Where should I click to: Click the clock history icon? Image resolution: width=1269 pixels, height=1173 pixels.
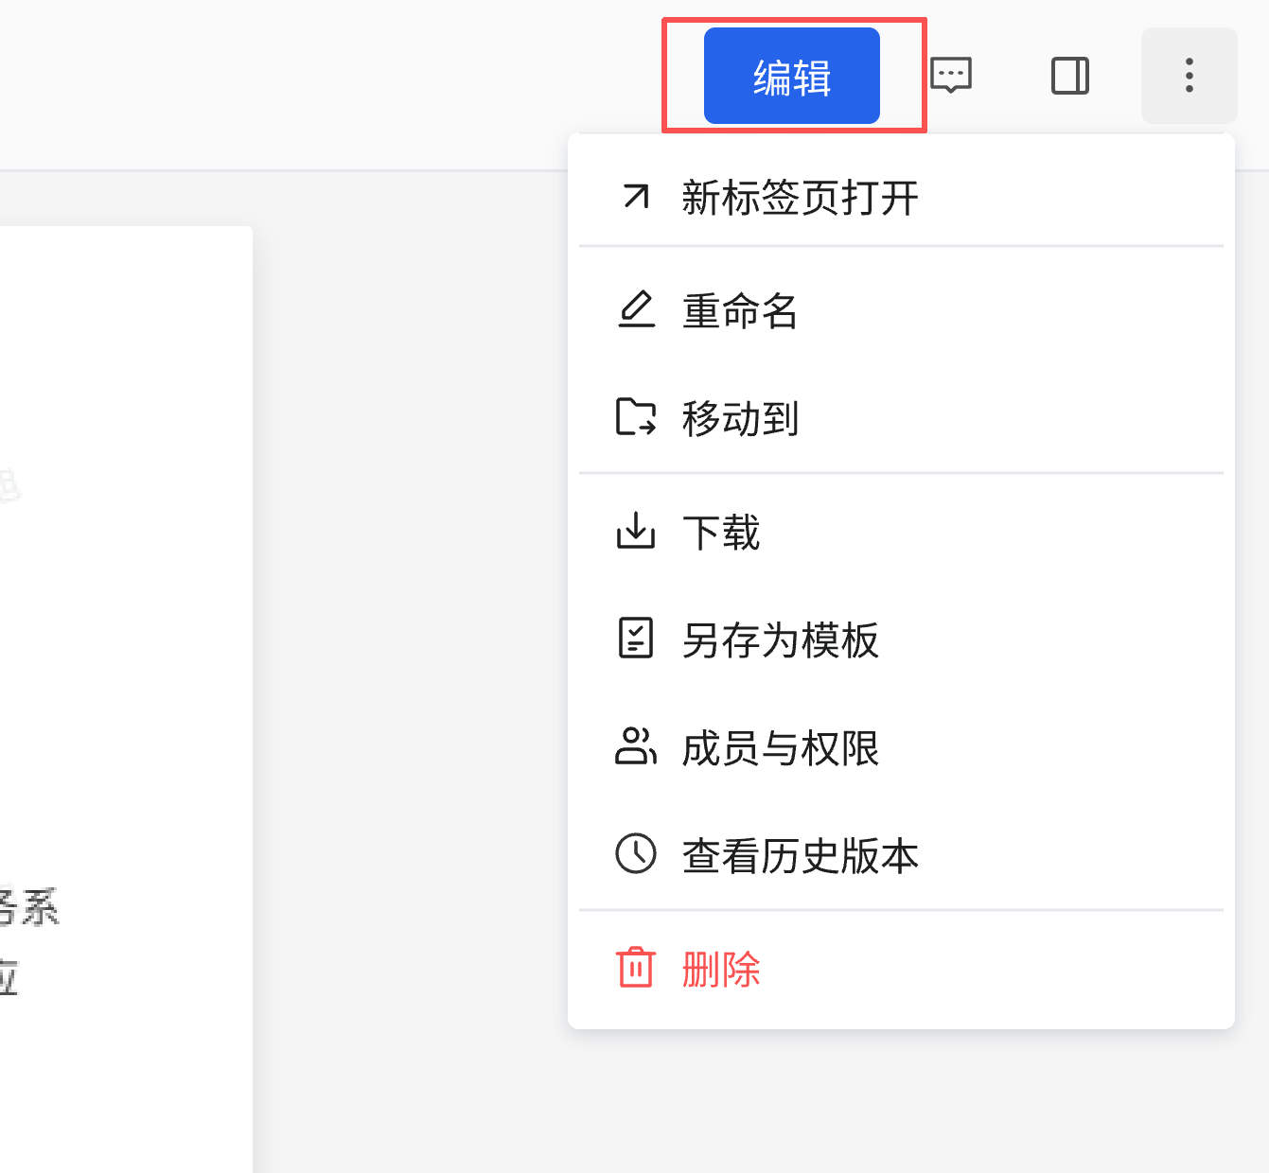(x=636, y=853)
